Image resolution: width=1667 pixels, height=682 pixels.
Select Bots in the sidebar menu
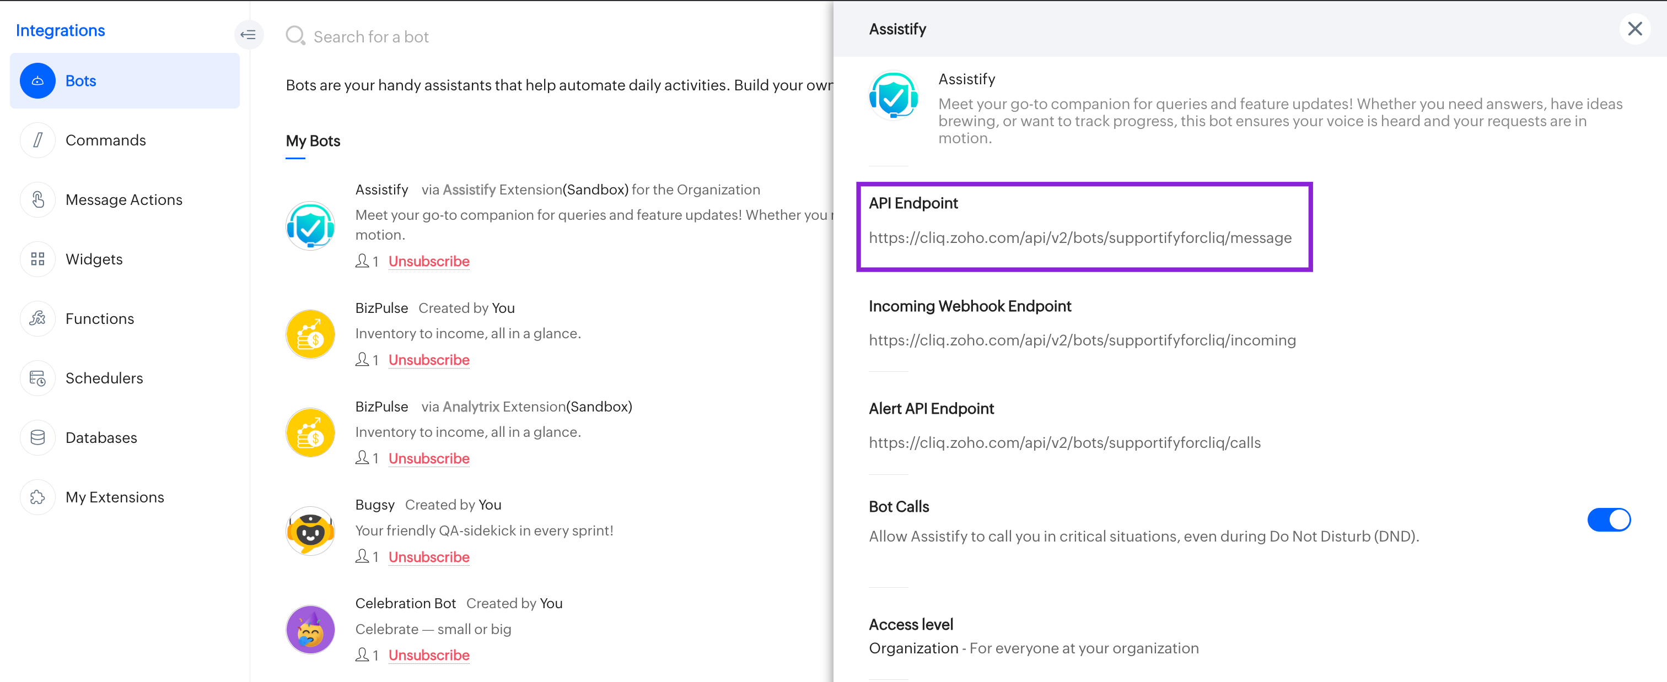(x=125, y=81)
